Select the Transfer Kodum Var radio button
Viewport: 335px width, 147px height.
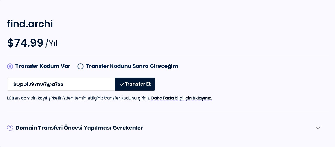pyautogui.click(x=10, y=66)
